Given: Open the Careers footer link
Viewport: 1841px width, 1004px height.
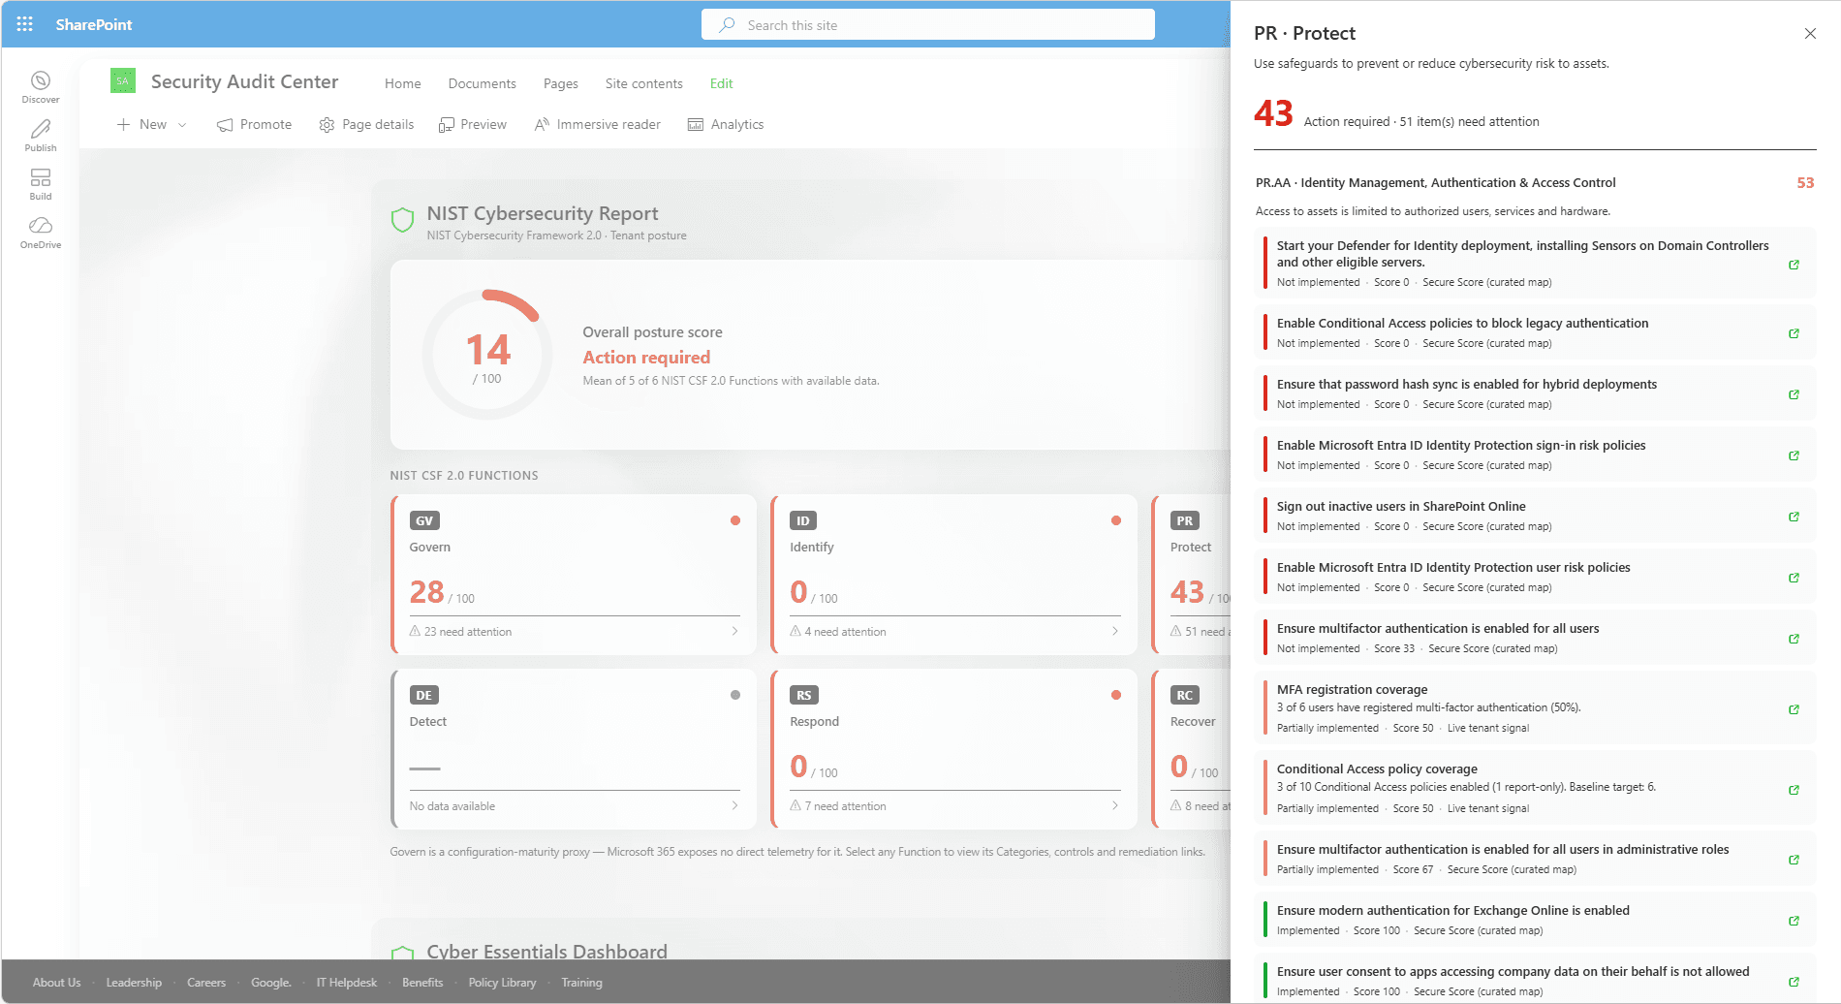Looking at the screenshot, I should click(x=206, y=982).
